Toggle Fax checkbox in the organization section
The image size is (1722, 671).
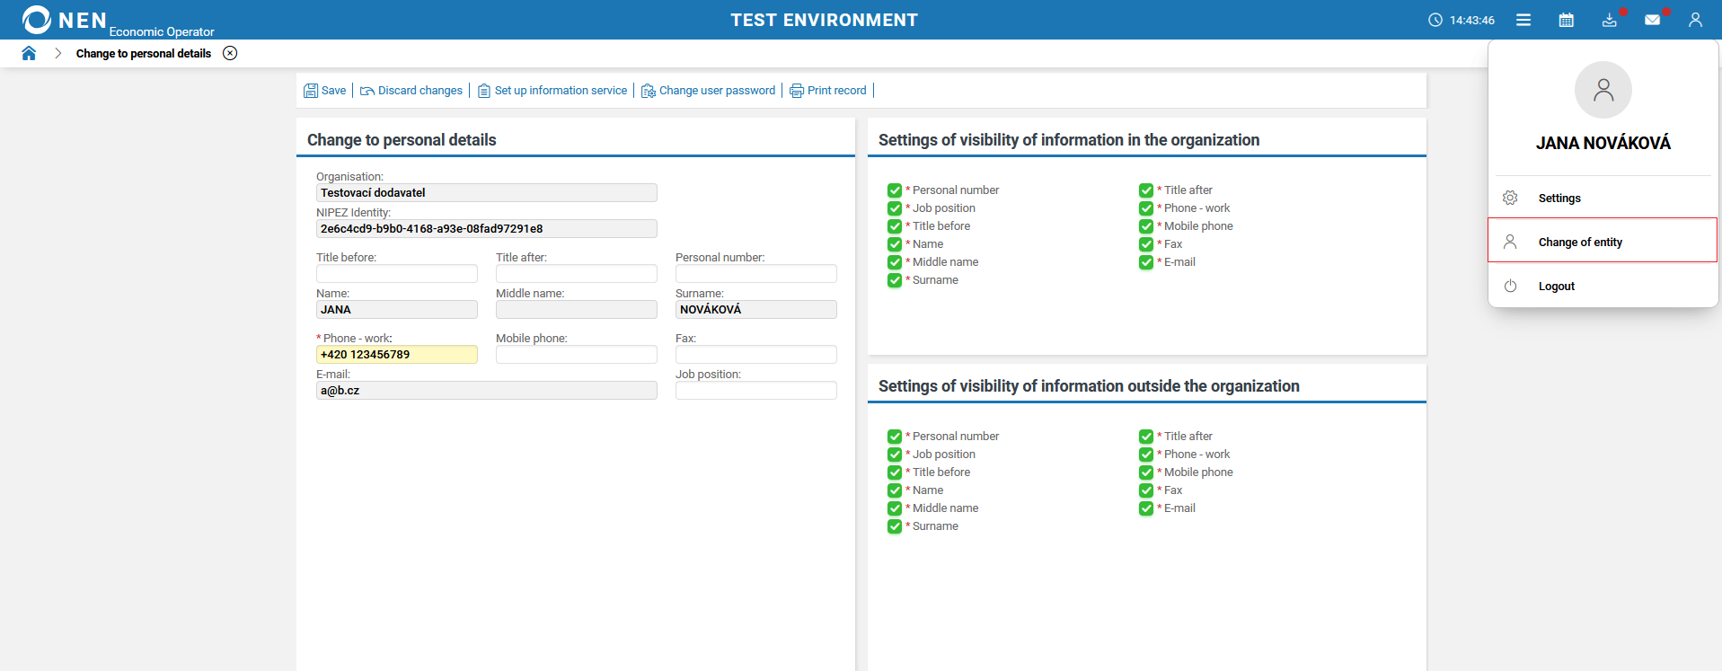click(1146, 244)
